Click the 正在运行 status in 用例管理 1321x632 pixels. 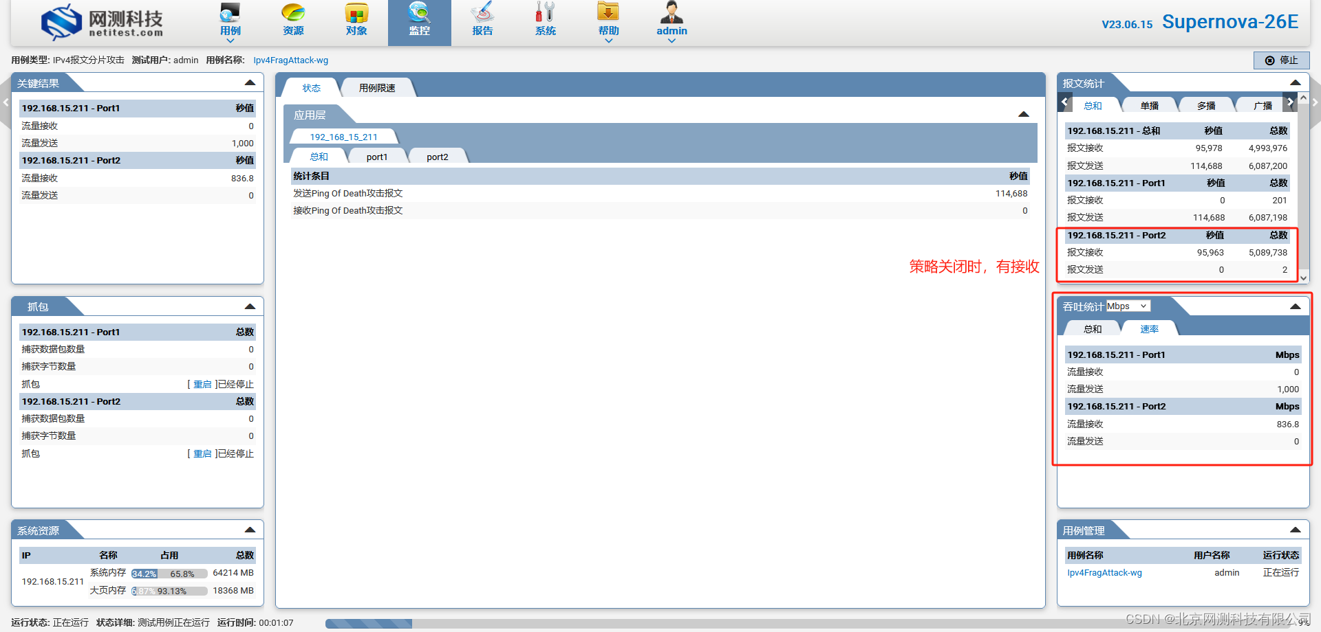1281,572
